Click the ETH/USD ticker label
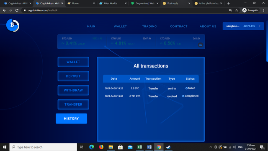The image size is (268, 151). [116, 39]
